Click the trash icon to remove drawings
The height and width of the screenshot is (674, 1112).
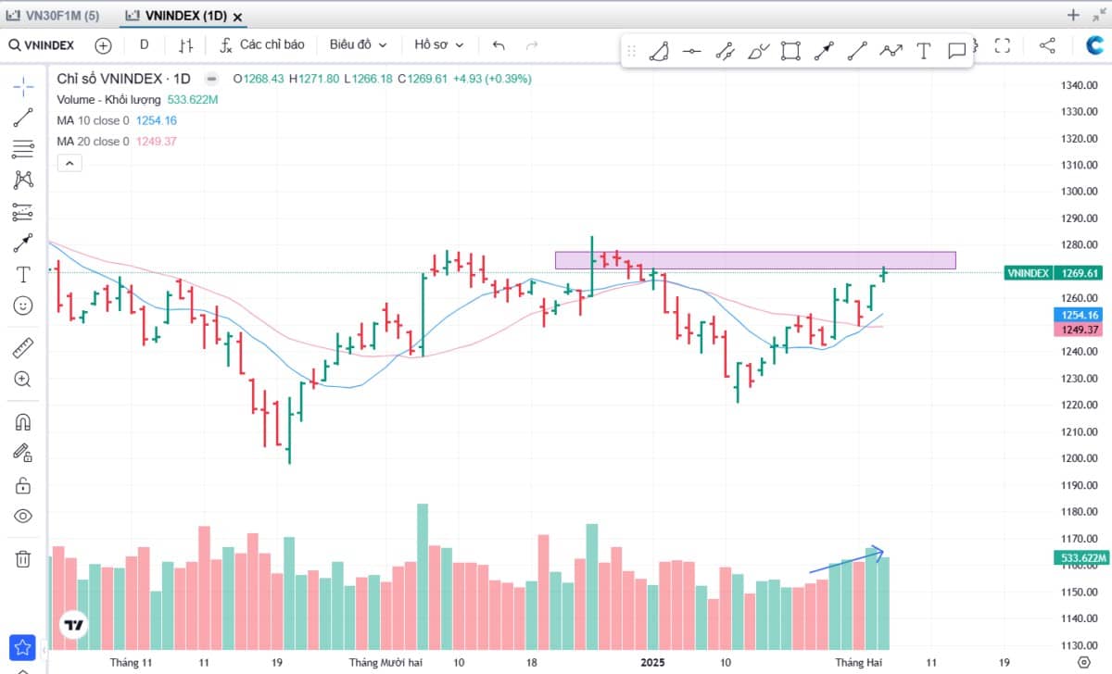click(x=23, y=558)
